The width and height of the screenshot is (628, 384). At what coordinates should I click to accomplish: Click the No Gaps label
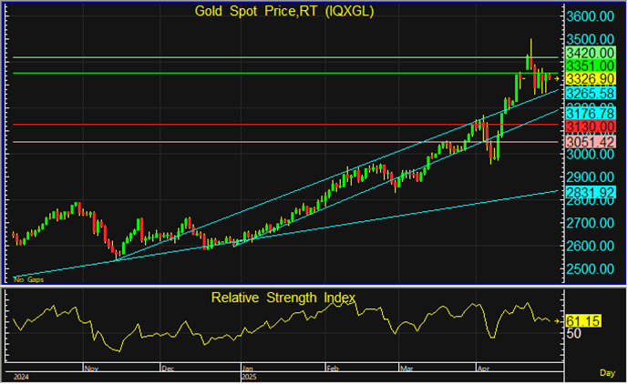pyautogui.click(x=28, y=279)
